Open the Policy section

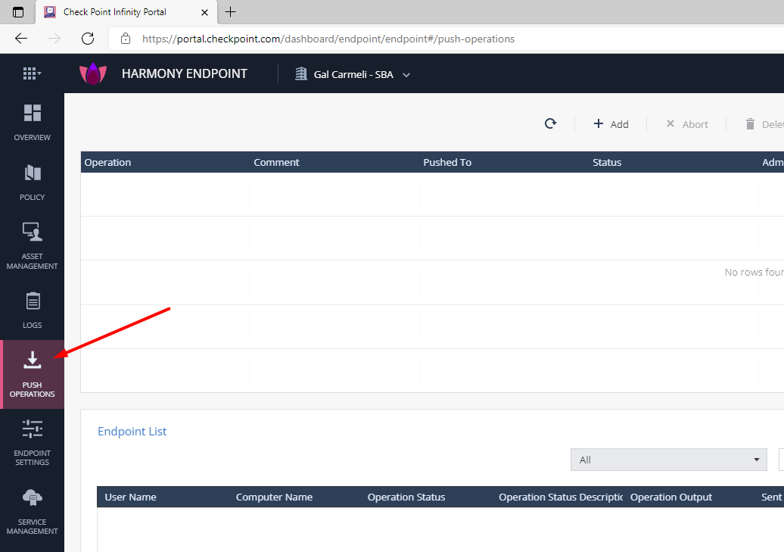tap(32, 182)
